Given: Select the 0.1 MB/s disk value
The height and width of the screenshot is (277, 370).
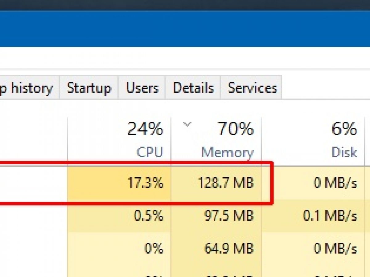Looking at the screenshot, I should (330, 216).
